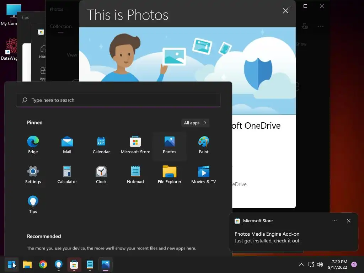Open My Computer desktop icon
This screenshot has height=273, width=364.
pyautogui.click(x=9, y=15)
